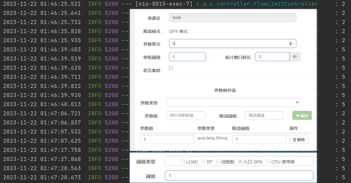
Task: Select the 入口 QPS radio button
Action: coord(240,162)
